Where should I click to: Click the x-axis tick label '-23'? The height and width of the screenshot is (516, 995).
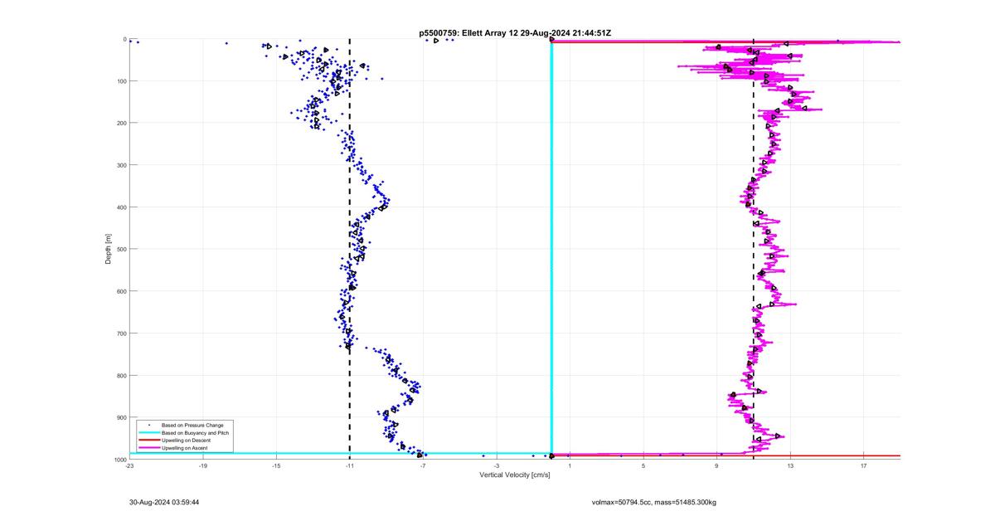[129, 465]
